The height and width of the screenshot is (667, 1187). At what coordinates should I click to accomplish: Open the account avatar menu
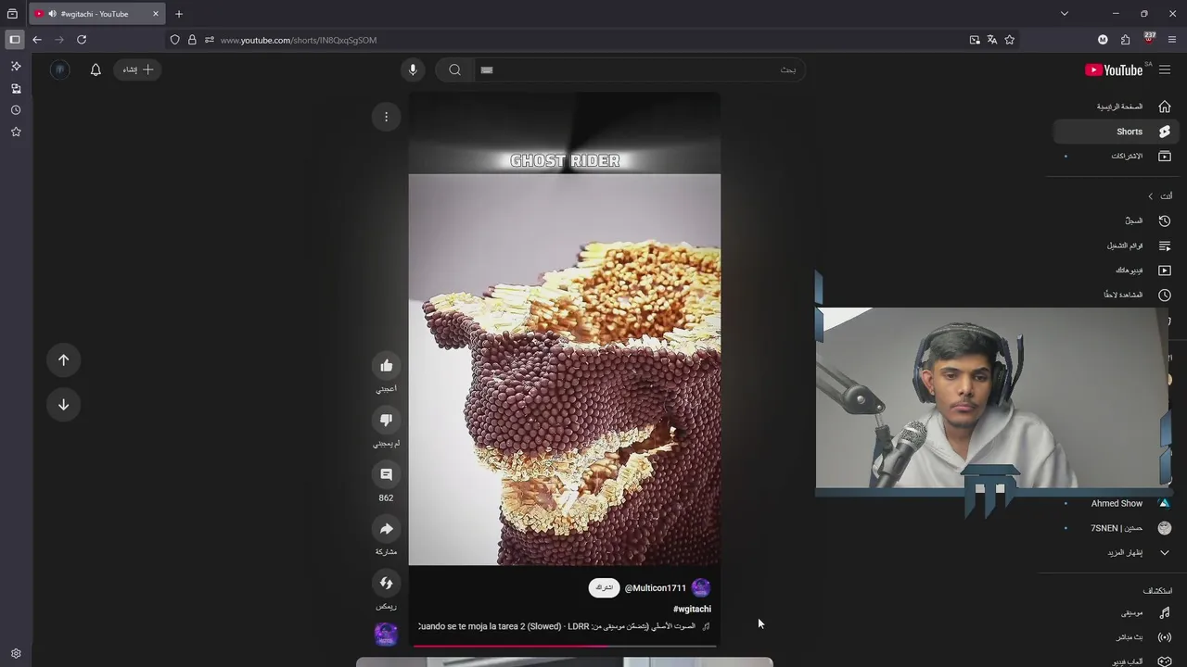(59, 69)
